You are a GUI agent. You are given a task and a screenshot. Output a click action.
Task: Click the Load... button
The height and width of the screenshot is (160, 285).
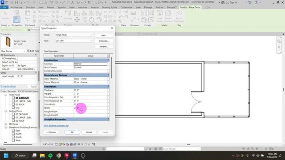[x=104, y=35]
